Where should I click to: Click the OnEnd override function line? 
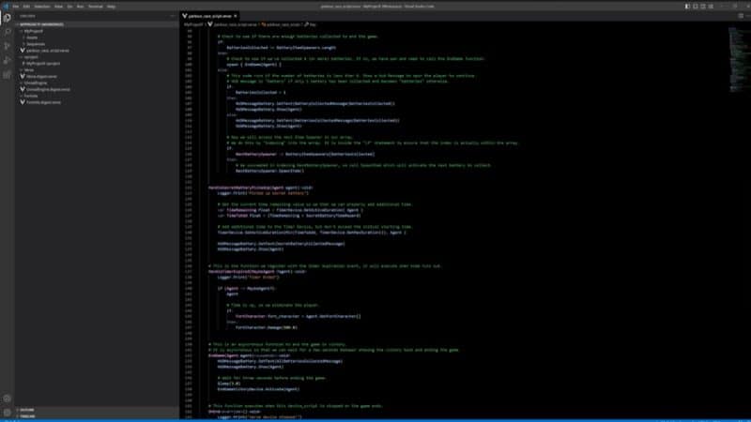click(235, 412)
